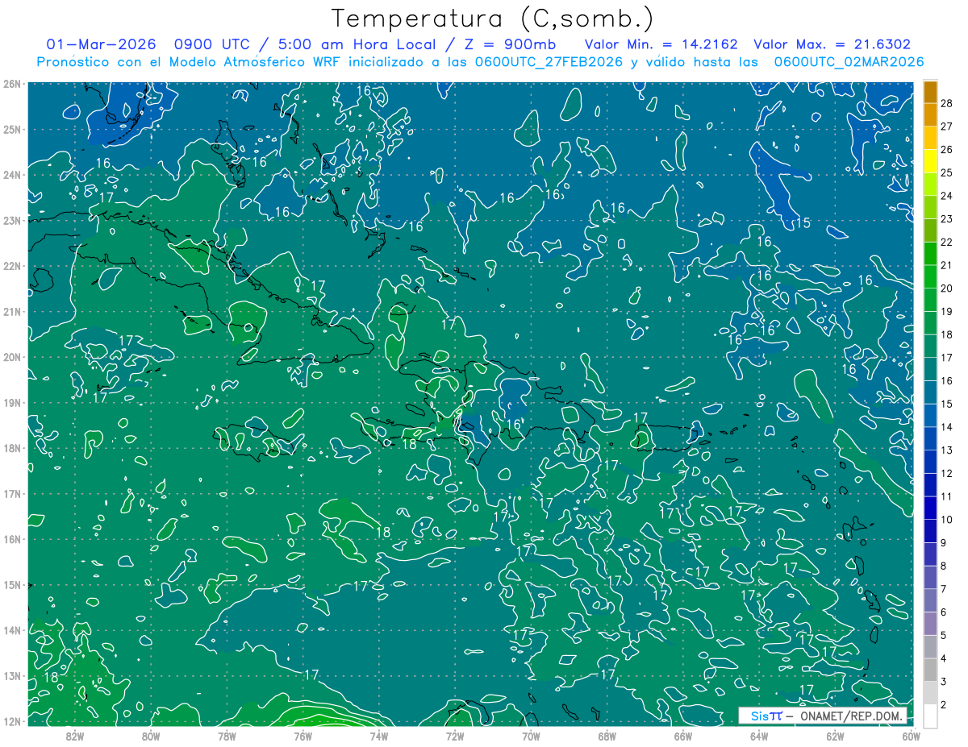
Task: Click the "22N" latitude label
Action: pos(11,266)
